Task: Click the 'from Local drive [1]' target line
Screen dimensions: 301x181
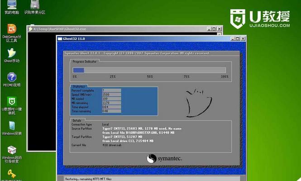Action: [128, 141]
